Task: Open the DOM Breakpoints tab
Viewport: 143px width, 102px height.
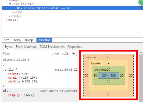Action: (52, 47)
